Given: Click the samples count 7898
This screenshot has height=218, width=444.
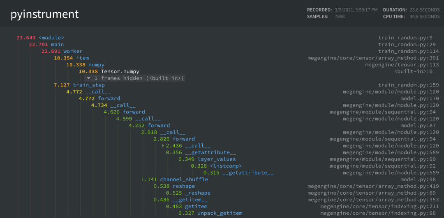Looking at the screenshot, I should 340,17.
